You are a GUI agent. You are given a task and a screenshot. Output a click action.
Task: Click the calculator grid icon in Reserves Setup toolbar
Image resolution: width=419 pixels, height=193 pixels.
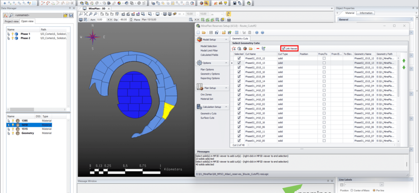coord(237,33)
